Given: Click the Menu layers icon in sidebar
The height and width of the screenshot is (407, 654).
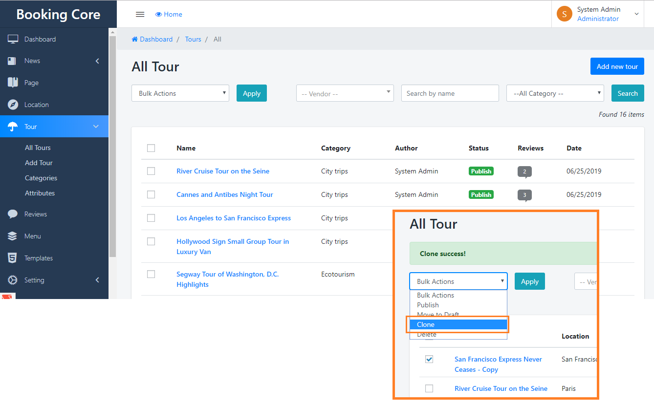Looking at the screenshot, I should click(13, 236).
